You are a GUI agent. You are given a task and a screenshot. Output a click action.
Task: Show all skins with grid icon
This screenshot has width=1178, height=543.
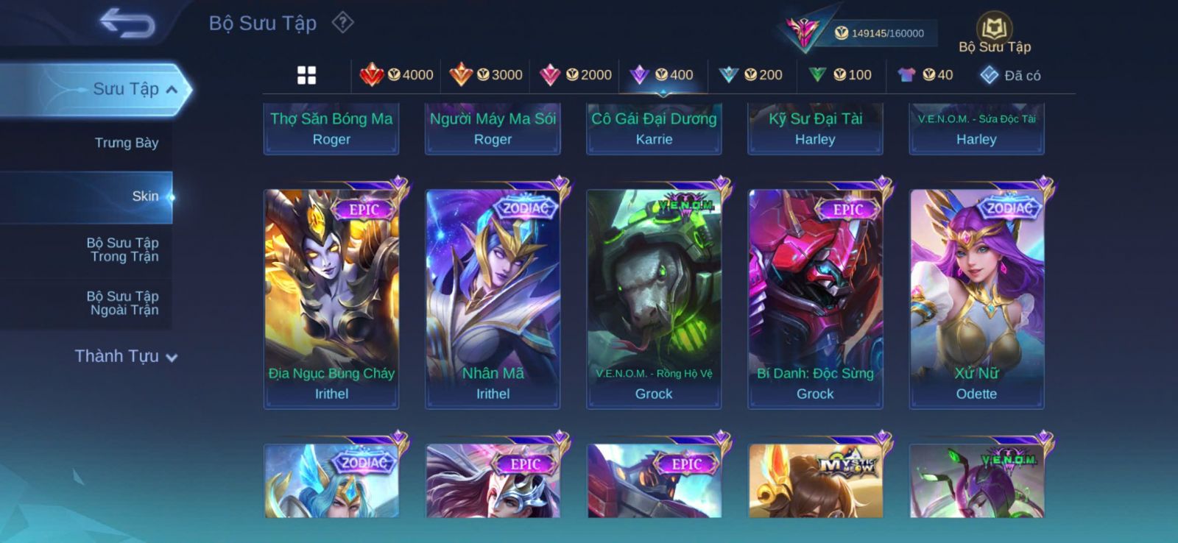(x=306, y=75)
